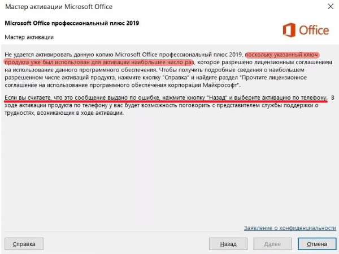The height and width of the screenshot is (254, 339).
Task: Click the text Не удается активировать данную копию
Action: tap(59, 55)
